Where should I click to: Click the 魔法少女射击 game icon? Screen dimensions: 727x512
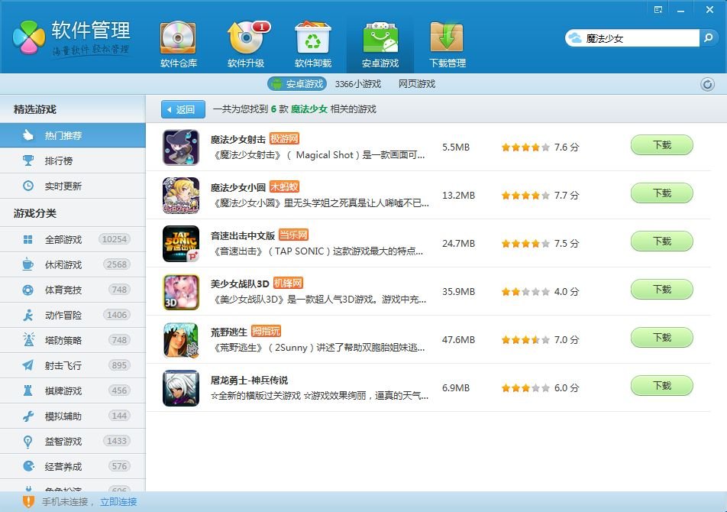pos(181,147)
